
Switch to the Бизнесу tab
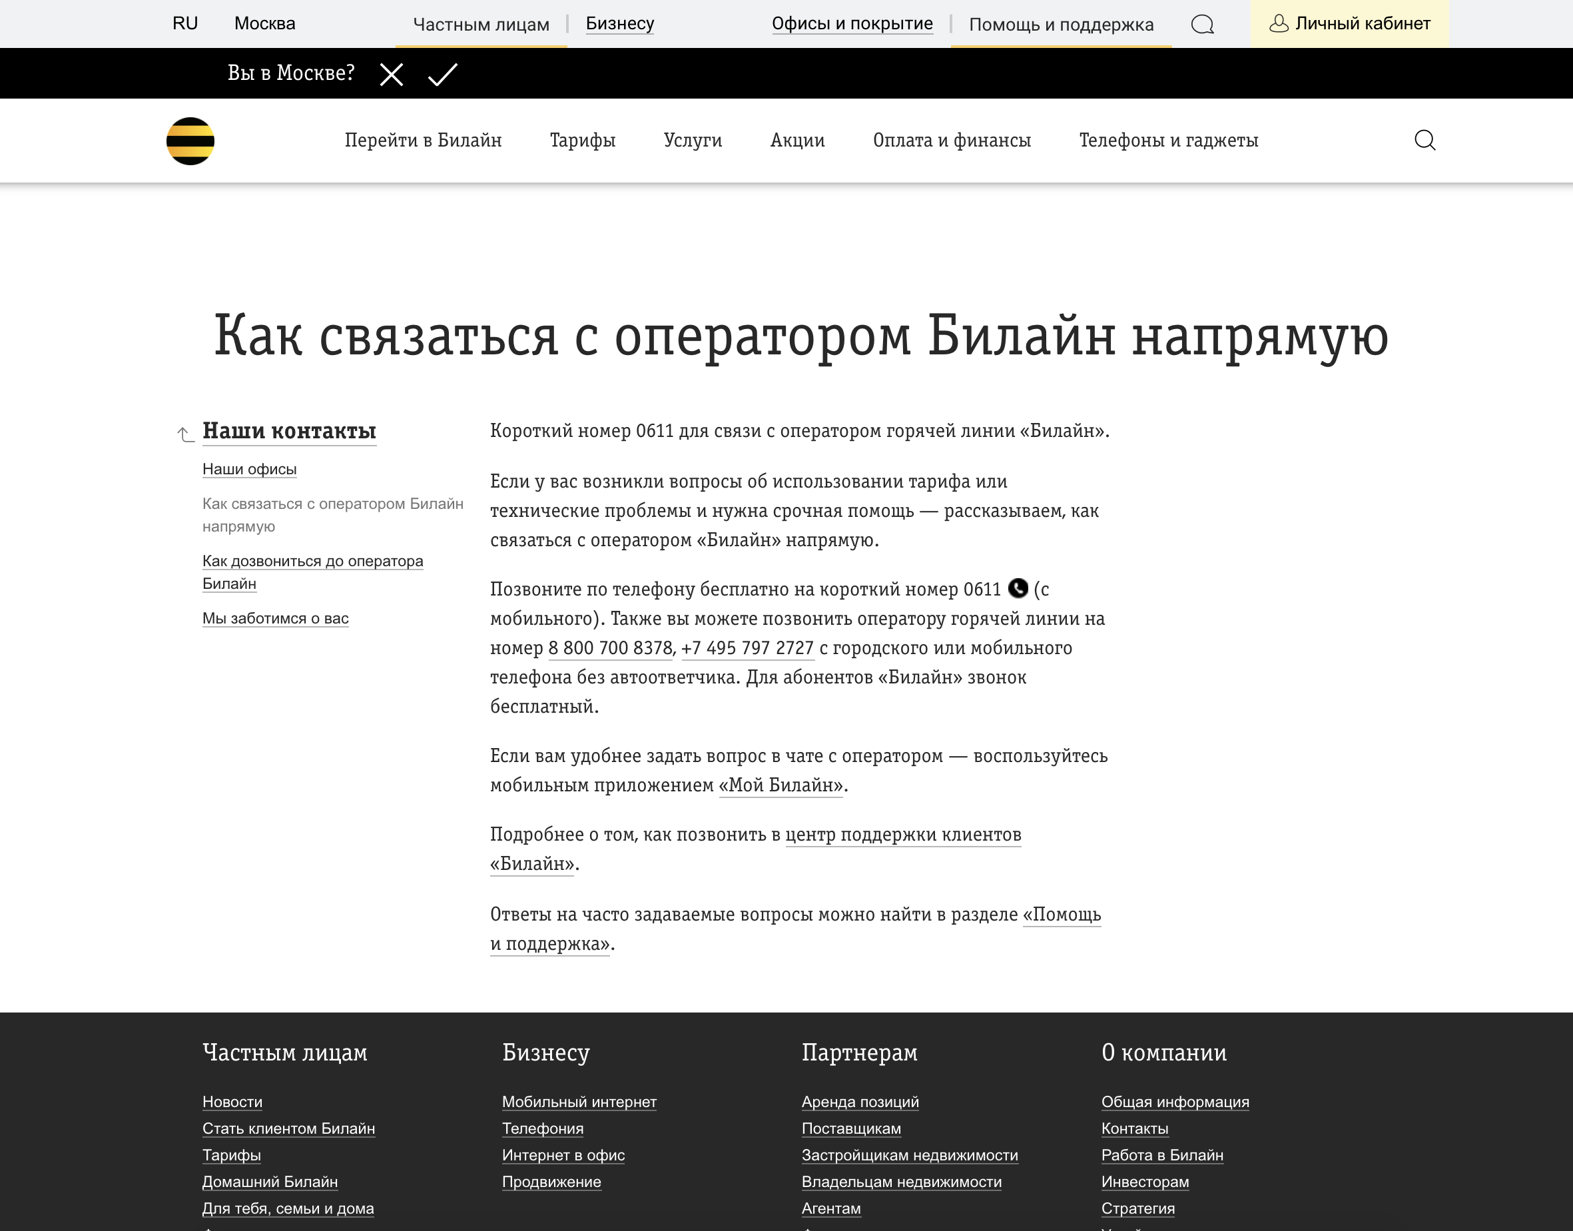point(620,23)
